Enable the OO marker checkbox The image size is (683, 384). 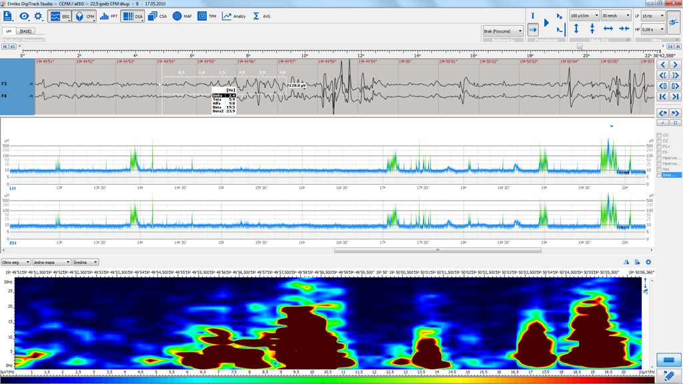pyautogui.click(x=659, y=135)
